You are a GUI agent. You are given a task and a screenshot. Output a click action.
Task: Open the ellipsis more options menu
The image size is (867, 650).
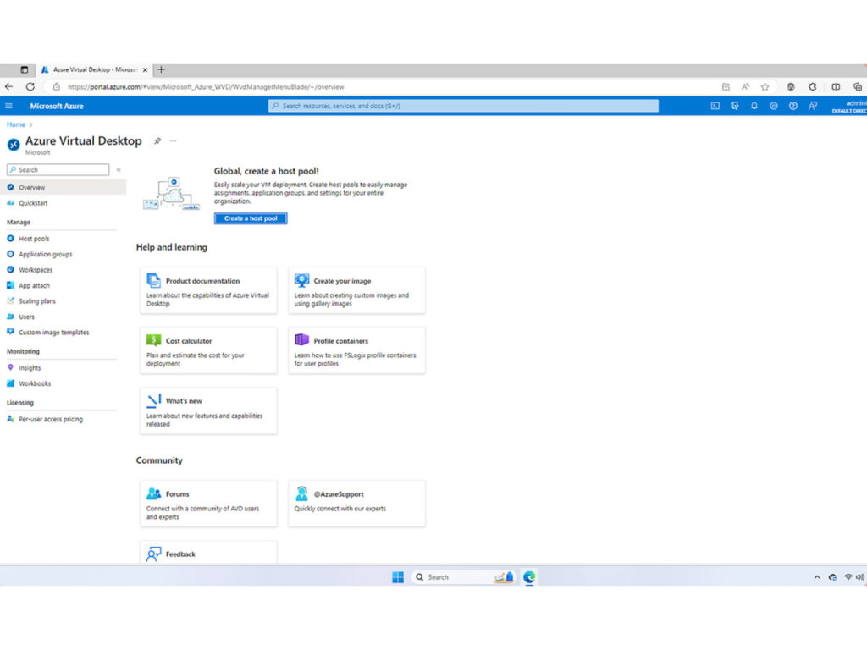pyautogui.click(x=174, y=141)
